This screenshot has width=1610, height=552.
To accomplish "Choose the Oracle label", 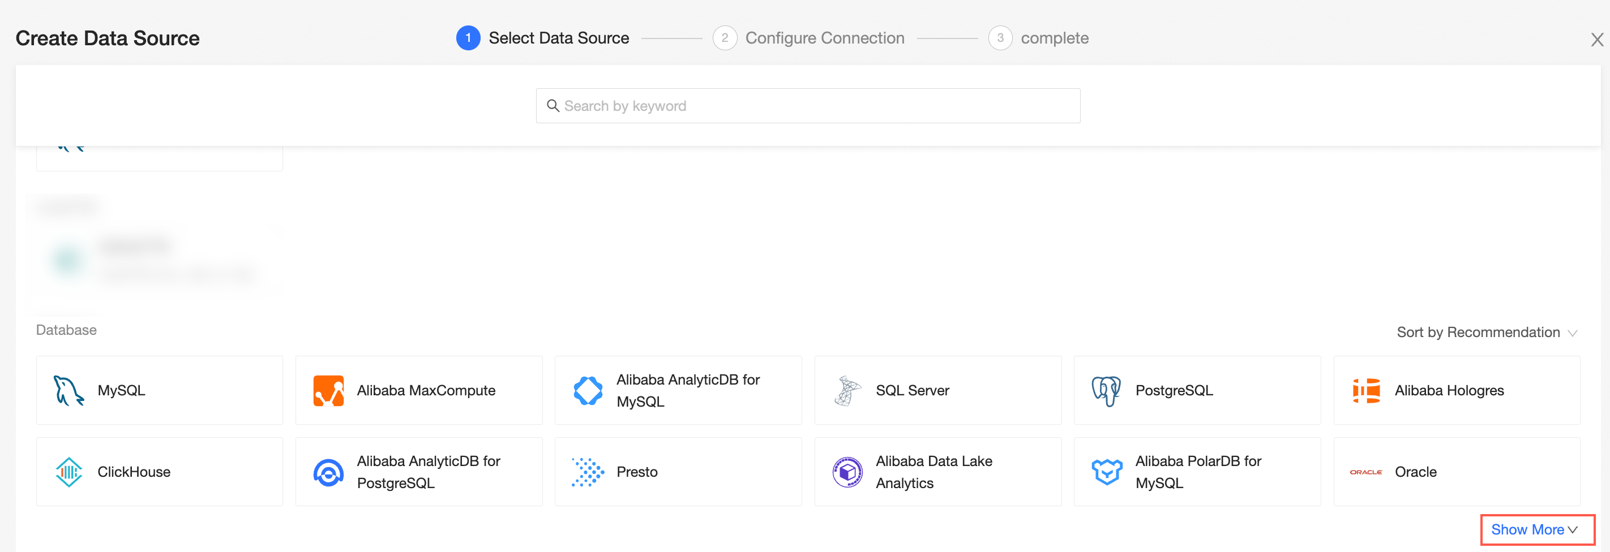I will 1416,472.
